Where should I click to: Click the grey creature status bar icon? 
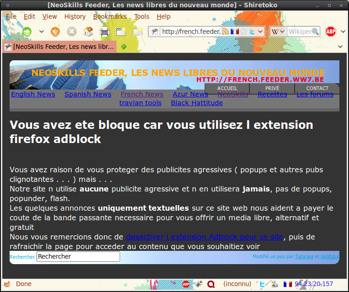[275, 284]
